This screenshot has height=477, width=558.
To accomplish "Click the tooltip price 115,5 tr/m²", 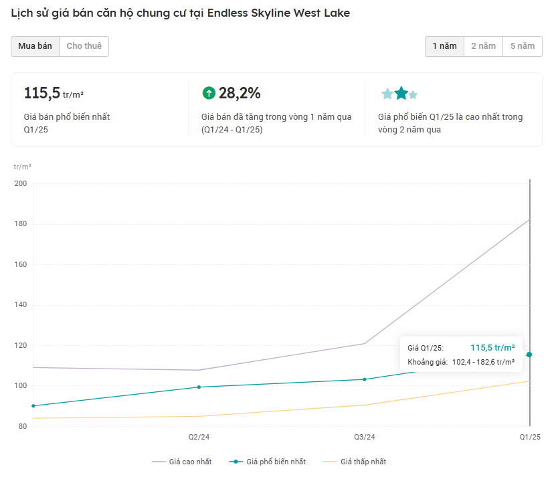I will 492,348.
